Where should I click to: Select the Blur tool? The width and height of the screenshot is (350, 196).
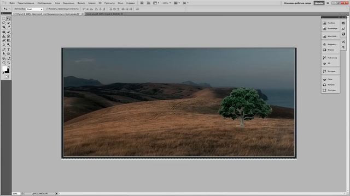tap(4, 45)
